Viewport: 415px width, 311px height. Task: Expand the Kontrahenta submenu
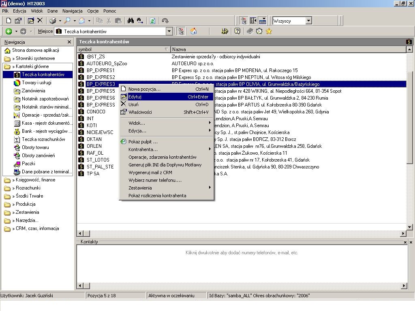click(167, 149)
